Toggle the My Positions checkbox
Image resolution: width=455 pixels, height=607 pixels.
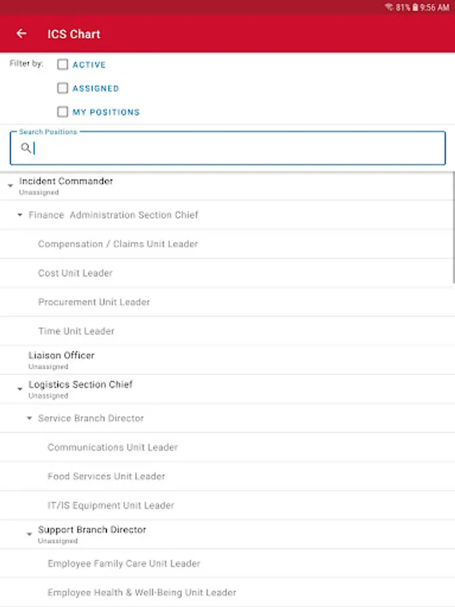tap(63, 112)
